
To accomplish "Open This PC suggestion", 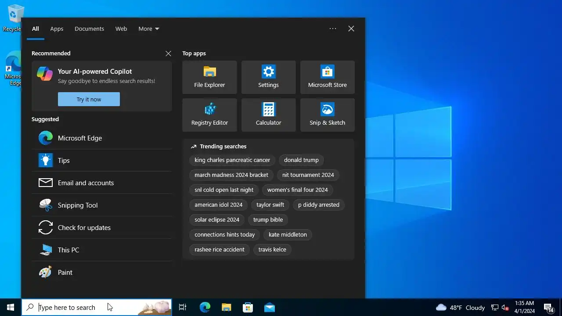I will click(101, 250).
